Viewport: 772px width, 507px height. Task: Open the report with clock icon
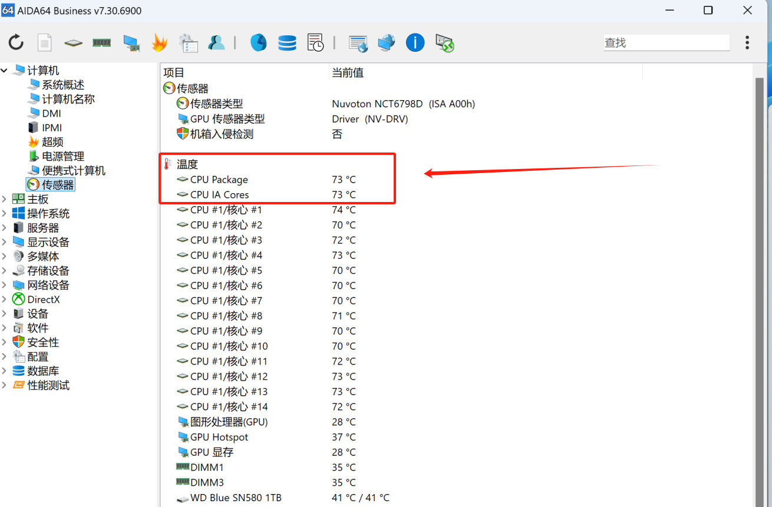[x=315, y=42]
